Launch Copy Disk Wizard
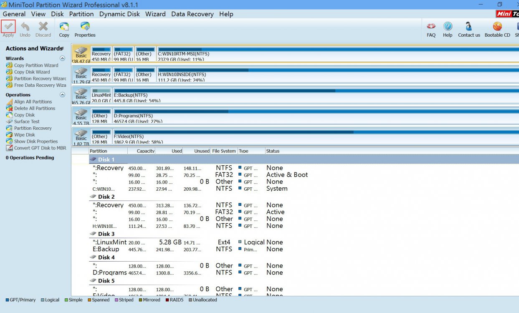This screenshot has width=519, height=313. click(32, 72)
